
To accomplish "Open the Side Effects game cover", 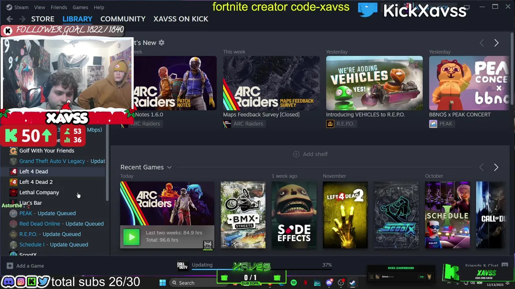I will click(294, 215).
